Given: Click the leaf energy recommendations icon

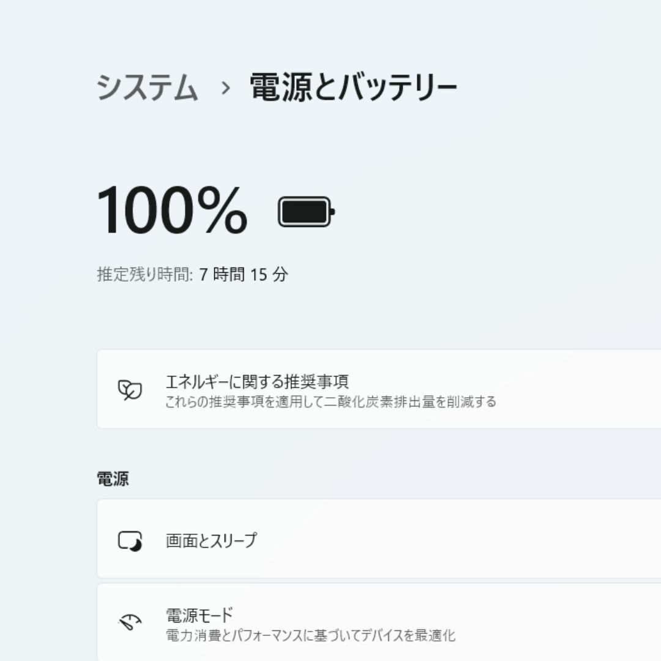Looking at the screenshot, I should click(x=130, y=389).
